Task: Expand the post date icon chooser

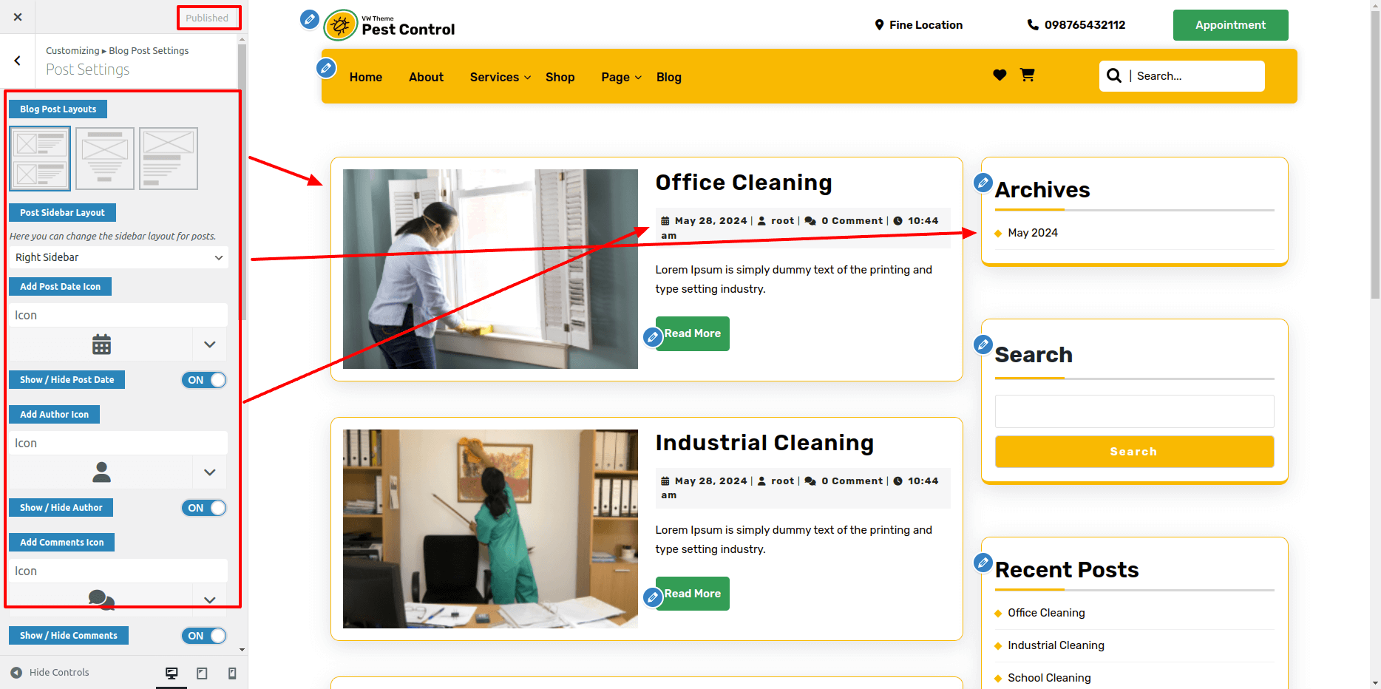Action: [210, 344]
